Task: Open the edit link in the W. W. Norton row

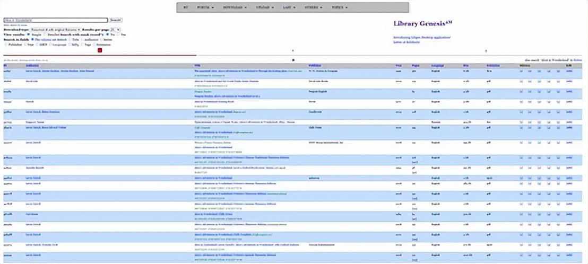Action: click(569, 71)
